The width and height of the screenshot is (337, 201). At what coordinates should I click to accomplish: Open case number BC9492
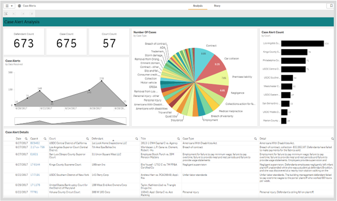tap(34, 143)
